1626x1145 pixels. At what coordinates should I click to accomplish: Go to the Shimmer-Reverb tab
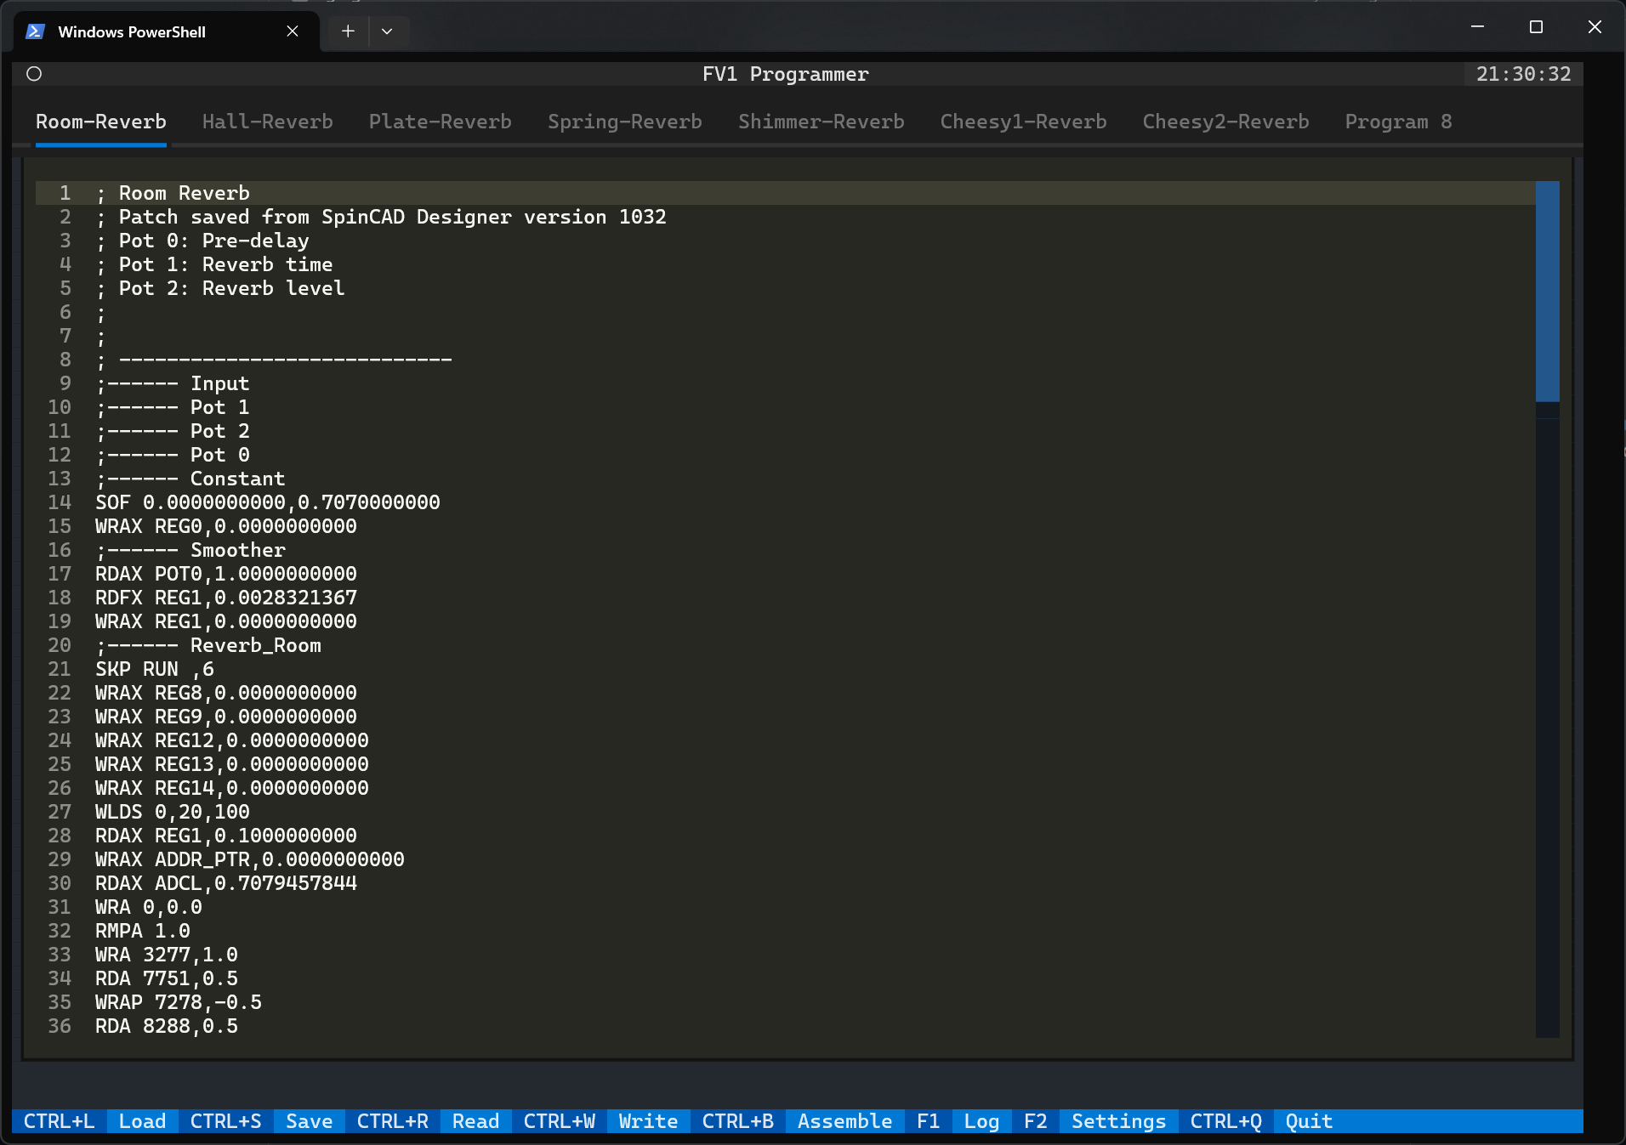pyautogui.click(x=821, y=122)
